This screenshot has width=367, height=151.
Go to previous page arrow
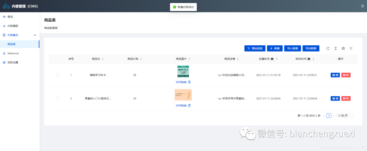(x=324, y=115)
